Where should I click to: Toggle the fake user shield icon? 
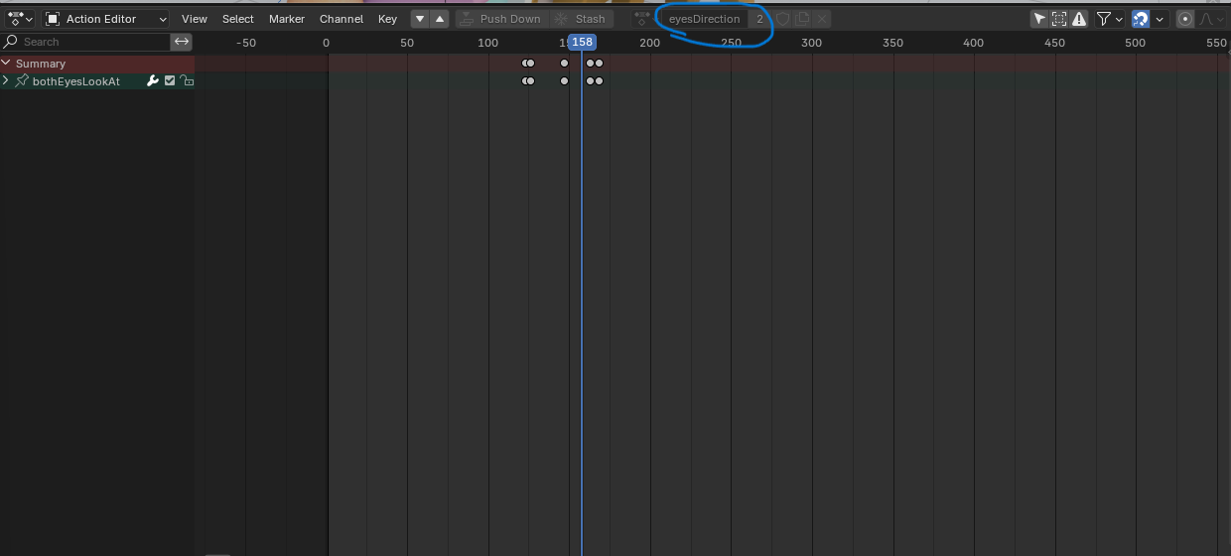(783, 19)
